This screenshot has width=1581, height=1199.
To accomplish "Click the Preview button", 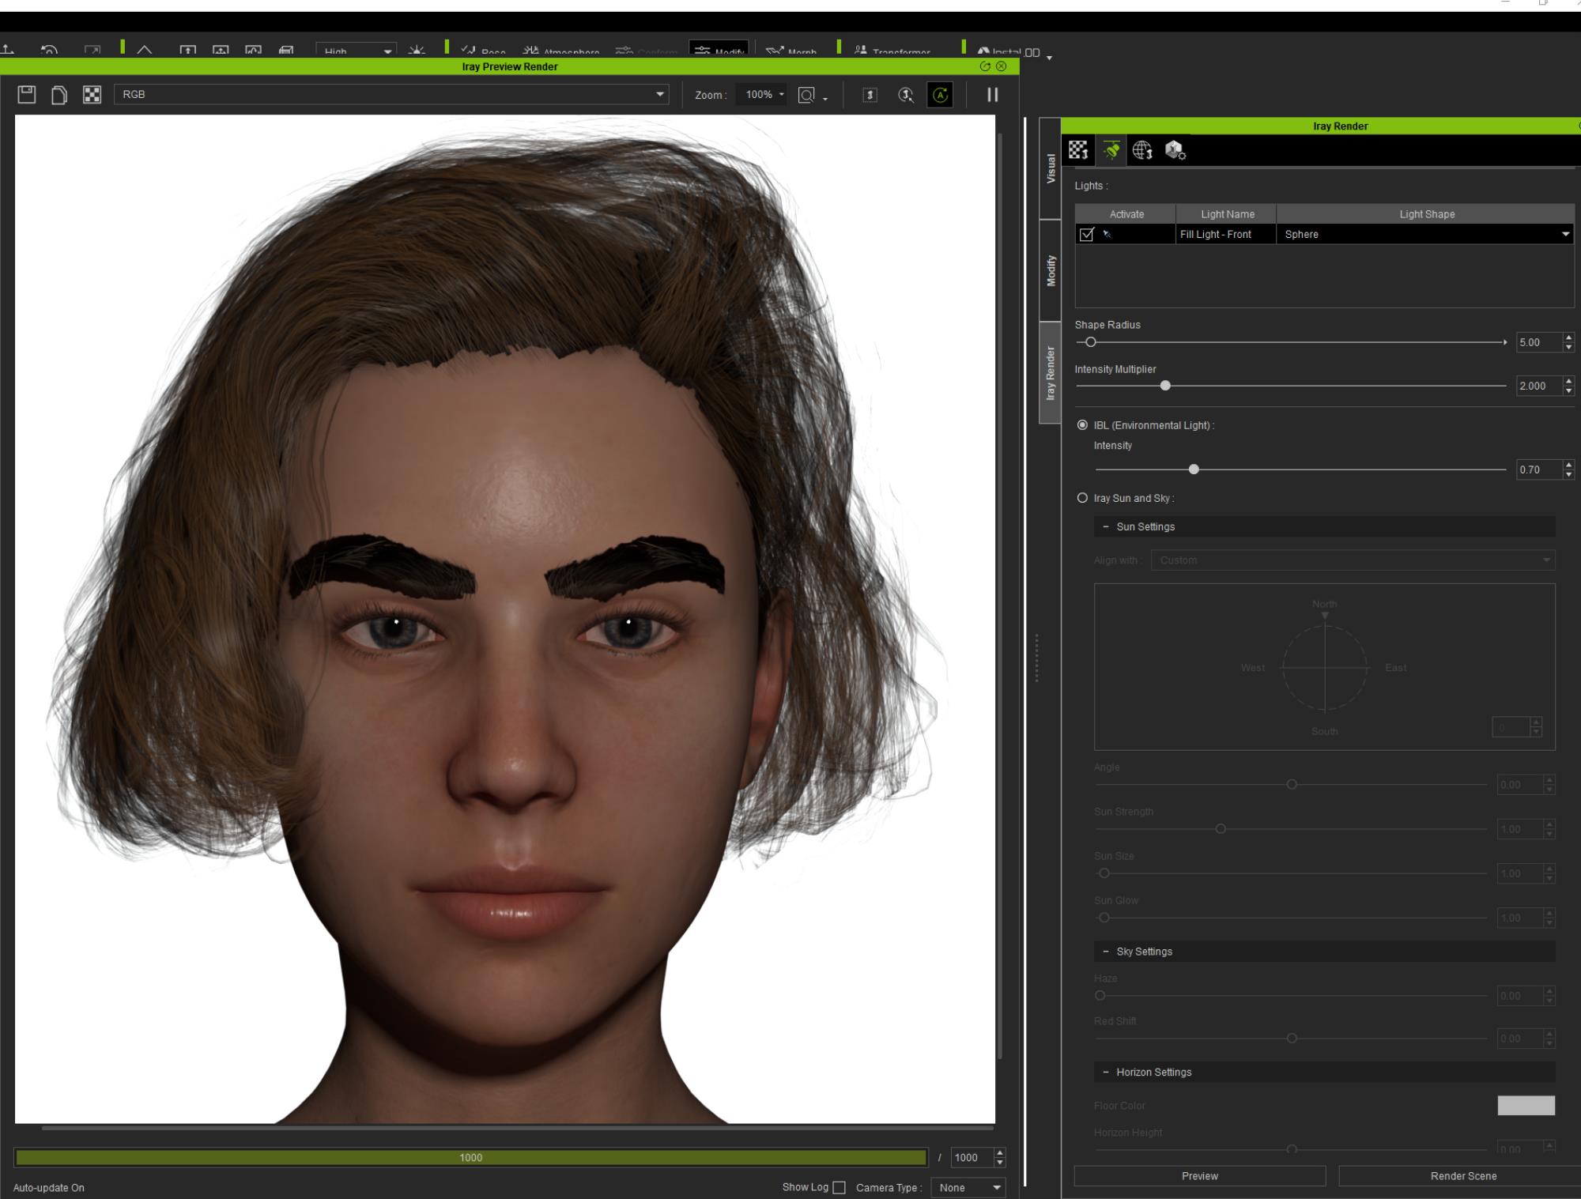I will (x=1200, y=1176).
